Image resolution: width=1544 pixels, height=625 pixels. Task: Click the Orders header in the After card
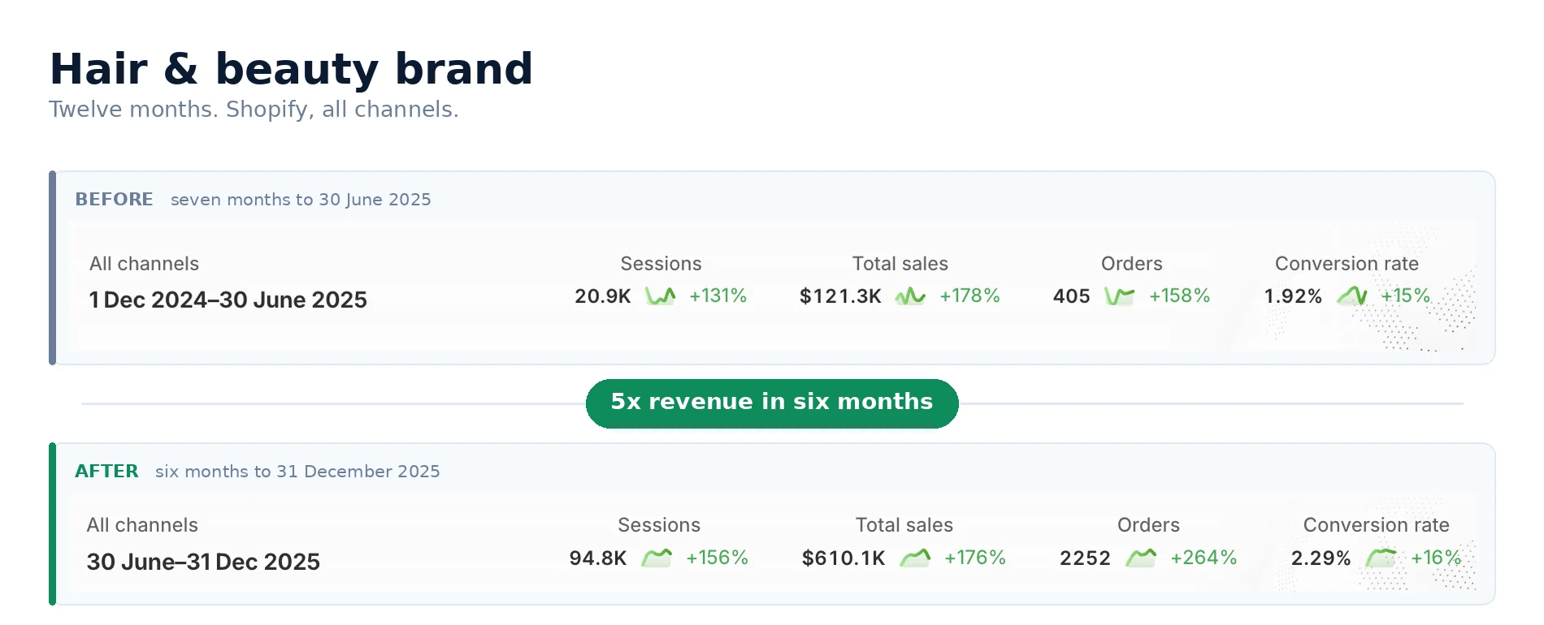[1148, 525]
